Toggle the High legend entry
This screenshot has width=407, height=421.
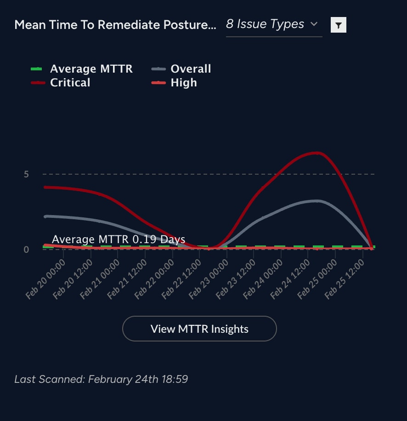(x=183, y=83)
